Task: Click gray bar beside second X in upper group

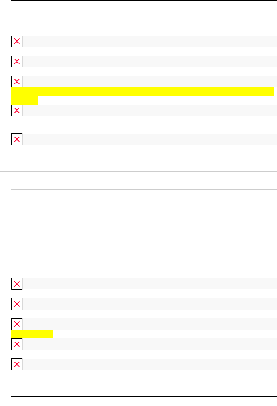Action: click(150, 62)
